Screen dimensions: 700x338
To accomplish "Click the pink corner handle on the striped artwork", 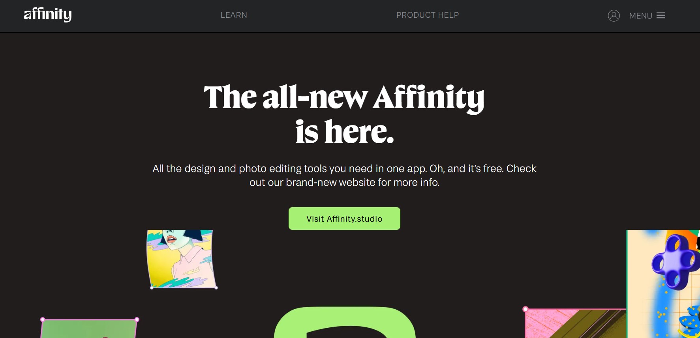I will tap(525, 309).
